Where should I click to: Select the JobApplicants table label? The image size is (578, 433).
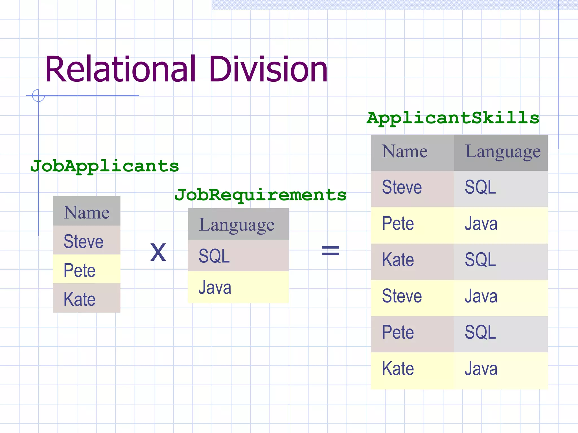click(105, 166)
